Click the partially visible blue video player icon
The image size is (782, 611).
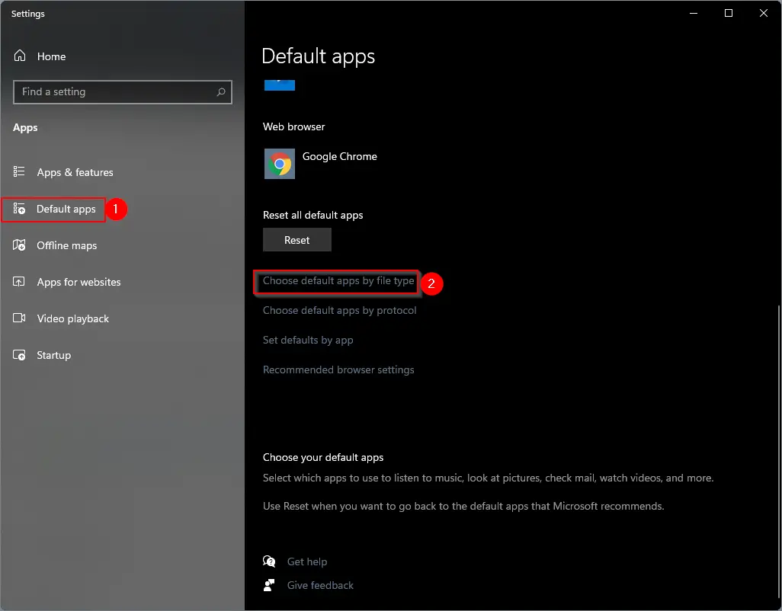(279, 85)
